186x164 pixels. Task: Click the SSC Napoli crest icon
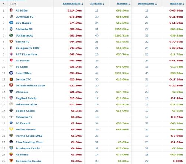(11, 23)
